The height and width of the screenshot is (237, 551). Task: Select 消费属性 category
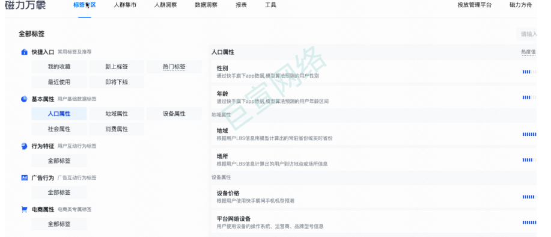pos(117,129)
